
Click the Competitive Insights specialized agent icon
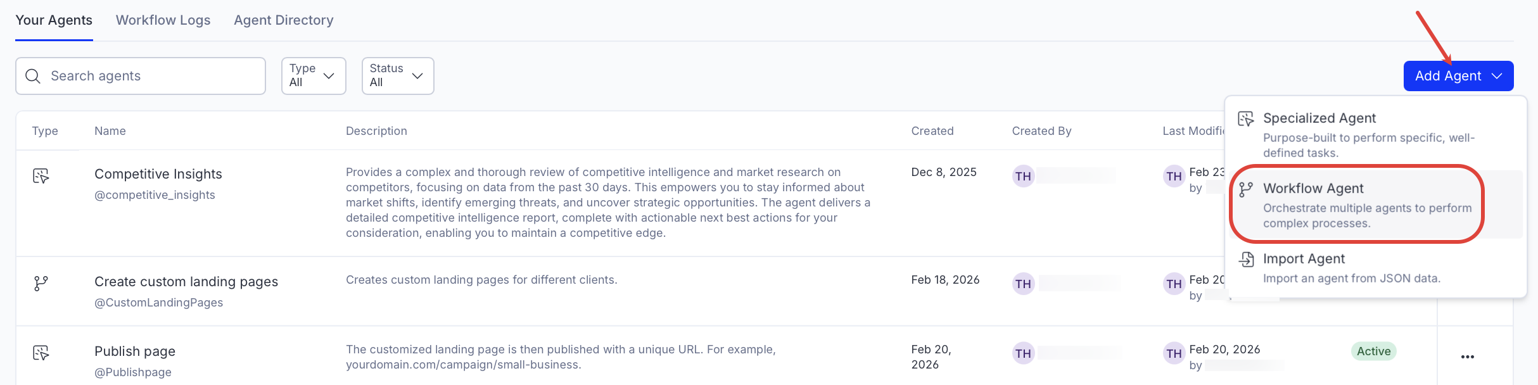coord(41,176)
